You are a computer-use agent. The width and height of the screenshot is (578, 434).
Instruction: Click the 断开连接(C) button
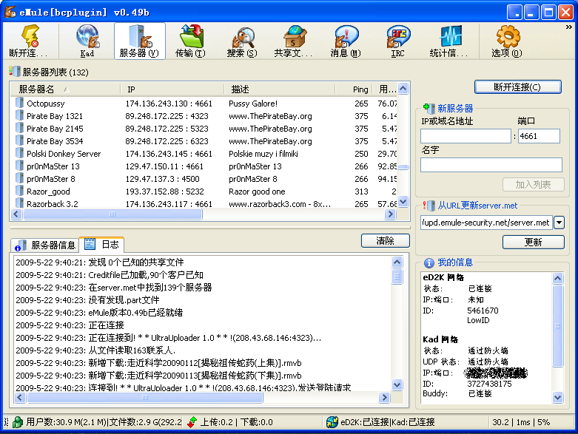pyautogui.click(x=517, y=87)
